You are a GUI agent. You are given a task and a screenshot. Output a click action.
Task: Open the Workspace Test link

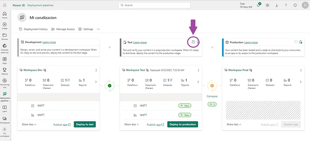tap(135, 70)
